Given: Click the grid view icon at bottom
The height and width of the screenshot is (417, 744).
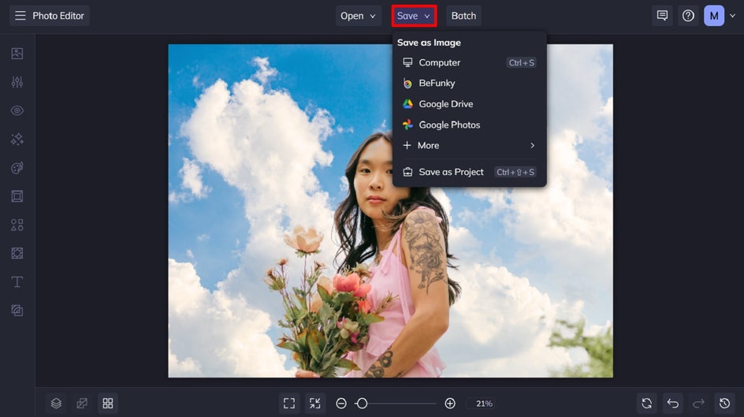Looking at the screenshot, I should click(x=108, y=404).
